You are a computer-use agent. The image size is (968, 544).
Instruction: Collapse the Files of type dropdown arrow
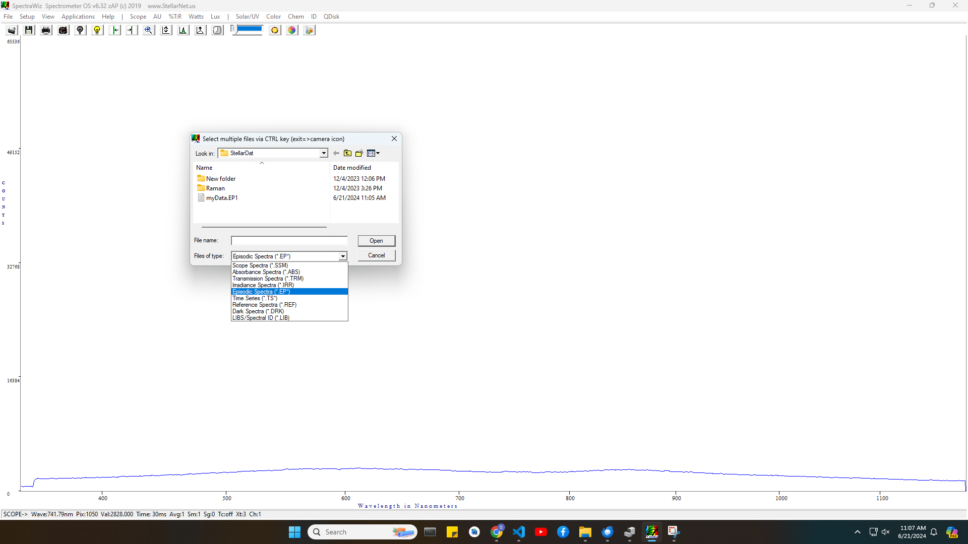point(343,256)
